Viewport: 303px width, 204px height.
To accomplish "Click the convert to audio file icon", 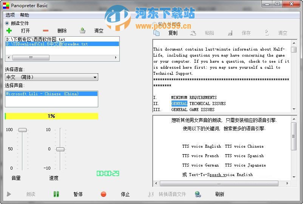I will click(151, 194).
